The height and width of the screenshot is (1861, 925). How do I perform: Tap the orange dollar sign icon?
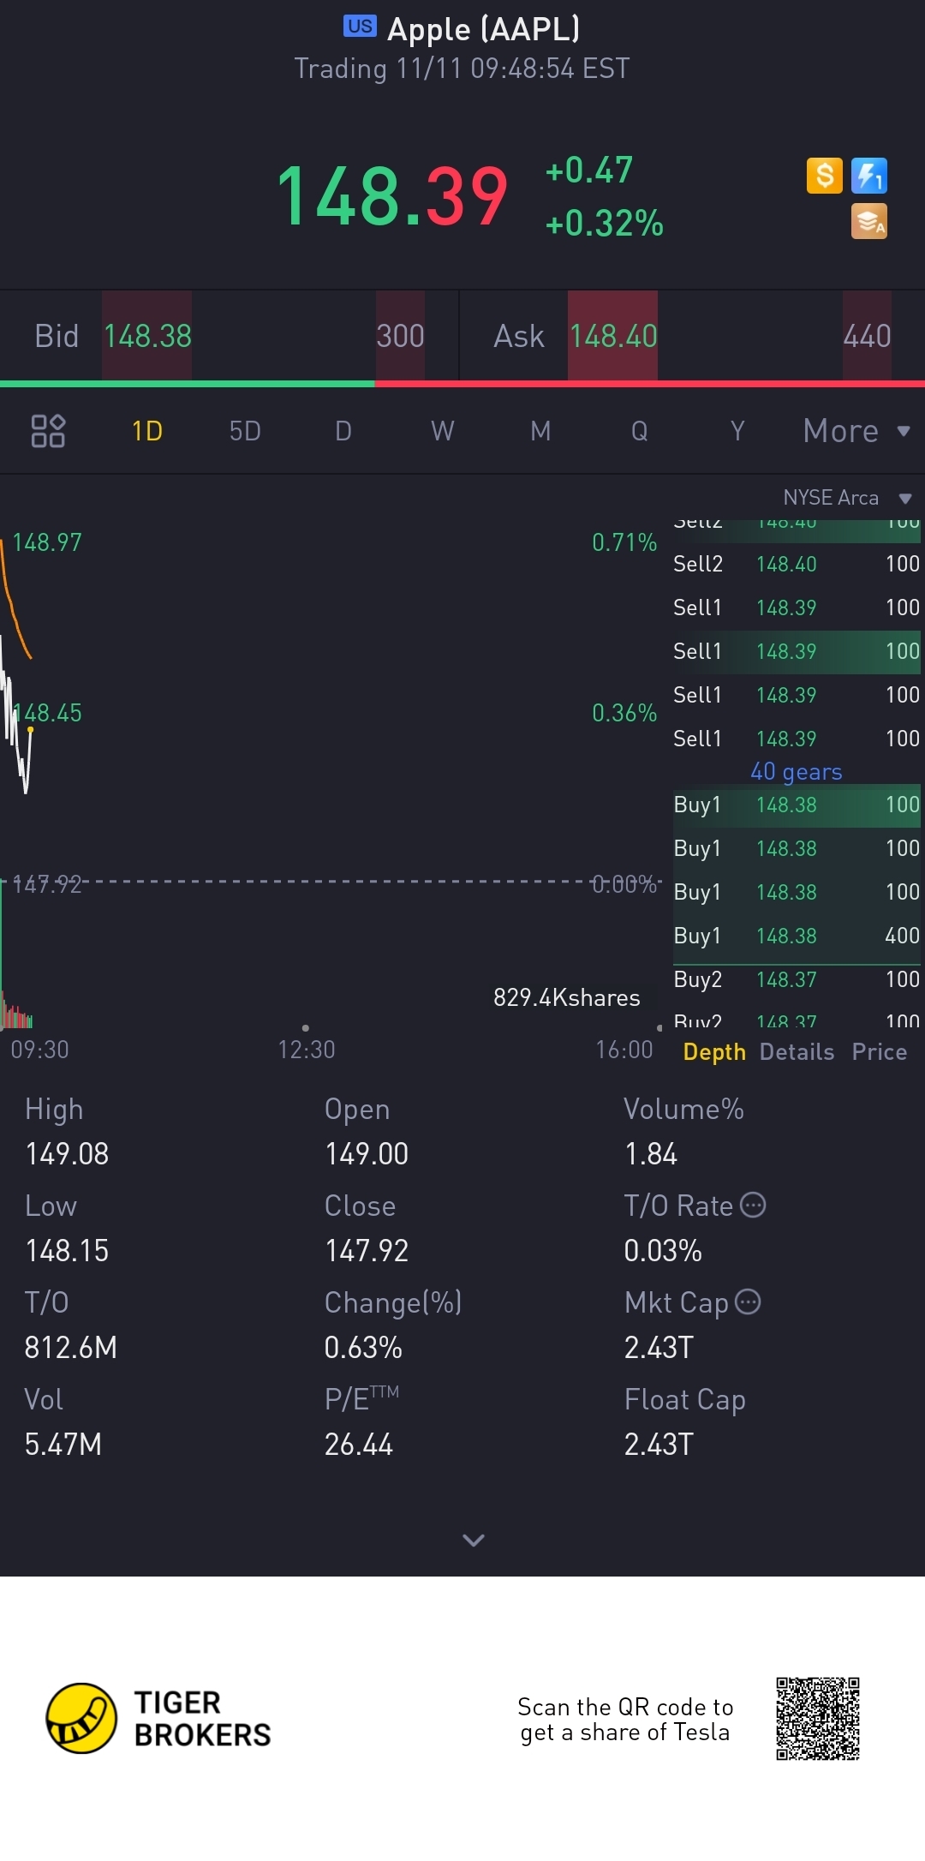[x=825, y=176]
